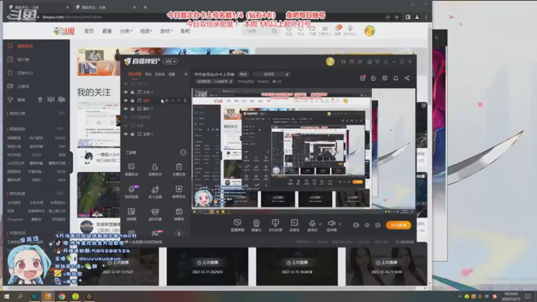Open 首页 in Douyu navigation
The width and height of the screenshot is (537, 302).
pos(89,31)
